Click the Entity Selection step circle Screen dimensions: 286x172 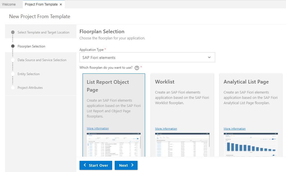13,74
